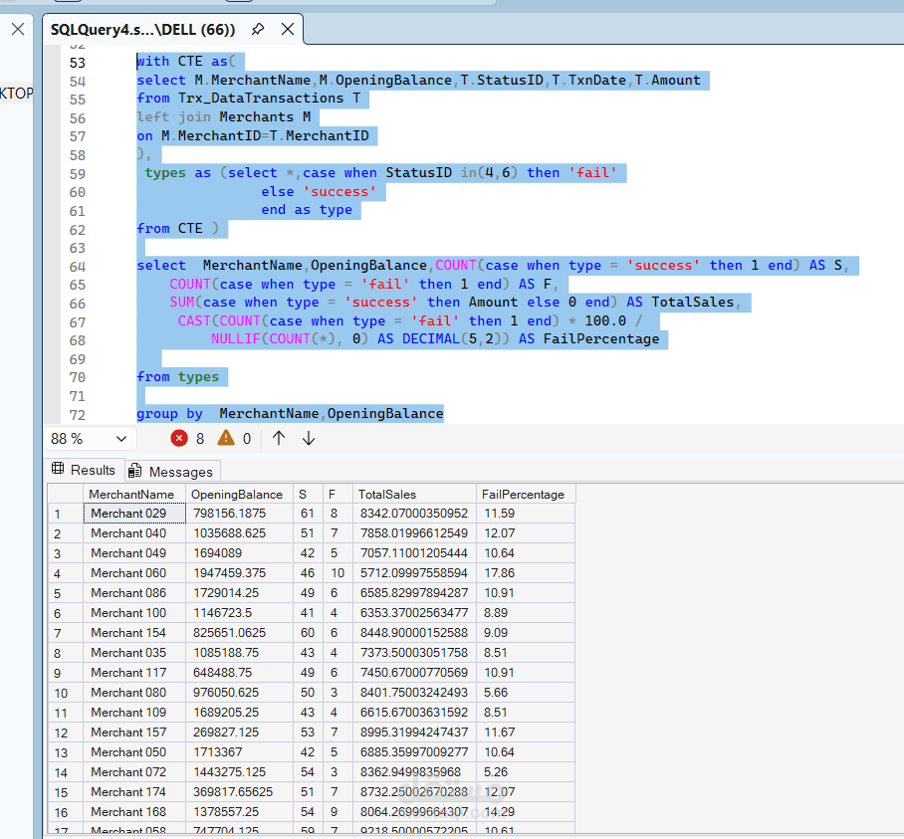Click the F column header
Screen dimensions: 904x839
point(338,495)
